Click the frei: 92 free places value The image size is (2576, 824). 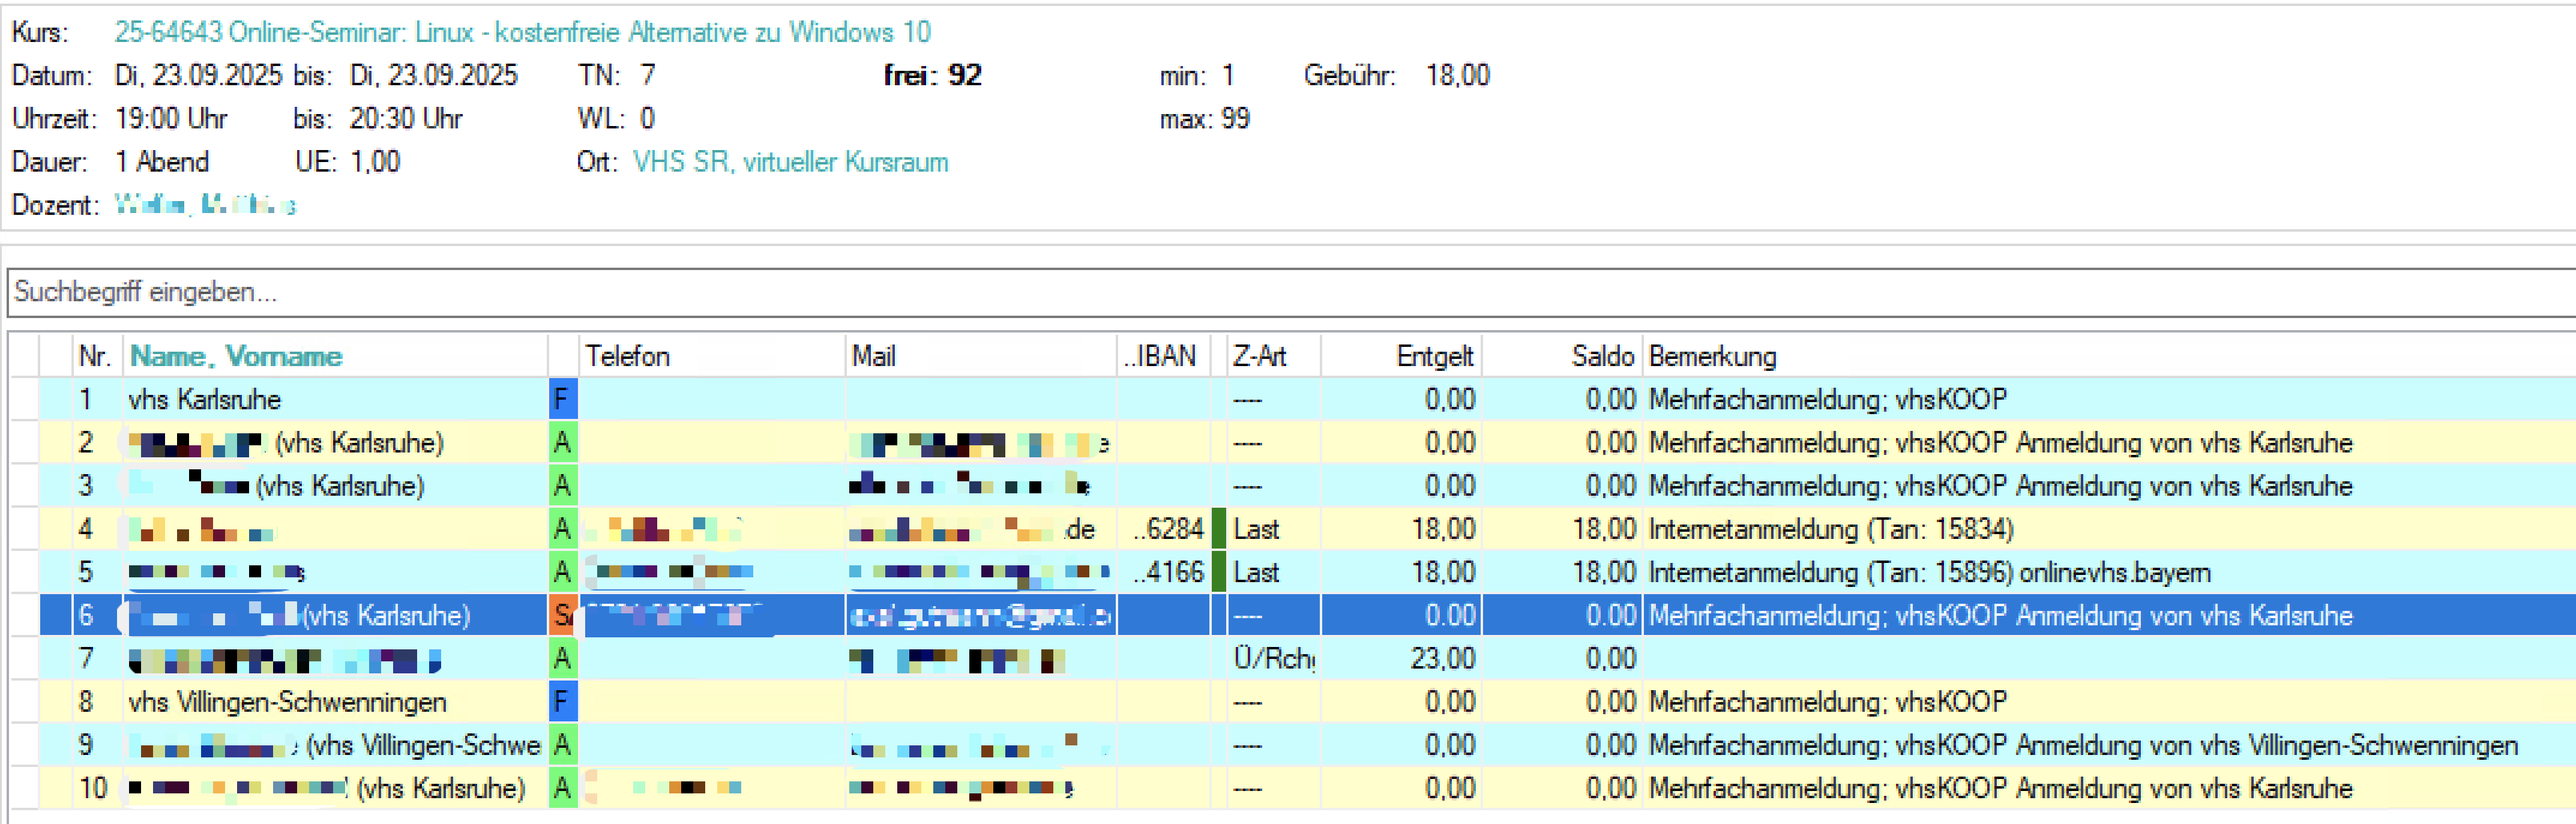click(x=932, y=75)
